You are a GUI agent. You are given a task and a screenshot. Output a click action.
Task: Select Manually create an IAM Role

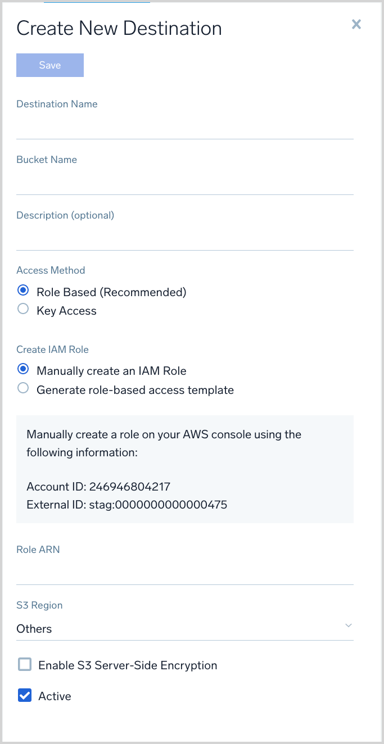pyautogui.click(x=23, y=369)
